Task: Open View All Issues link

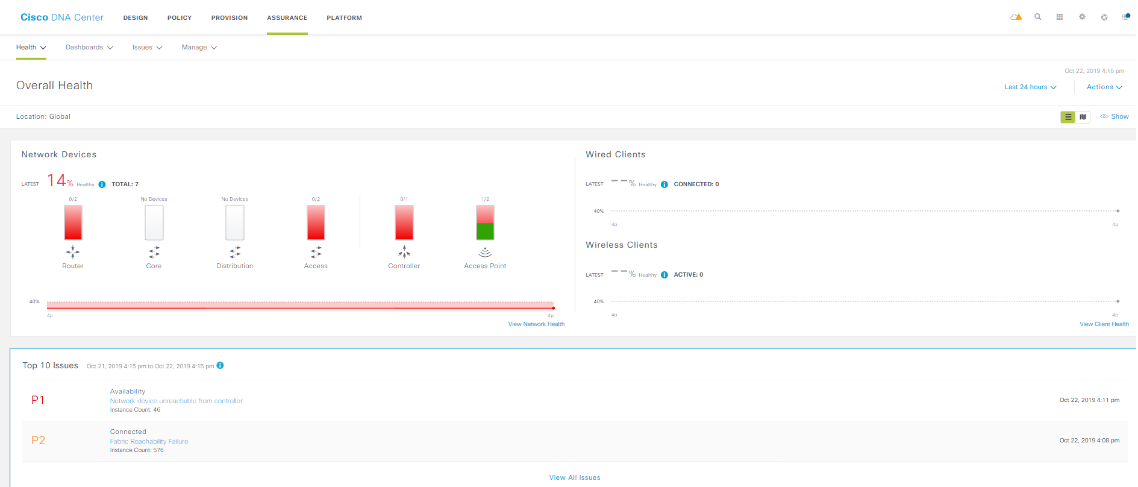Action: 575,477
